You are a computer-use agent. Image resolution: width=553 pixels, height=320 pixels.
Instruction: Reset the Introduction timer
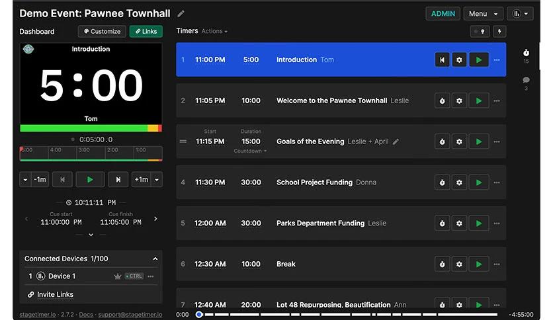pos(442,60)
